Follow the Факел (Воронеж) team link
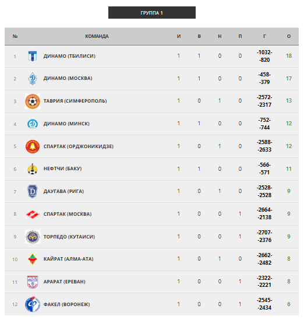 [x=67, y=304]
